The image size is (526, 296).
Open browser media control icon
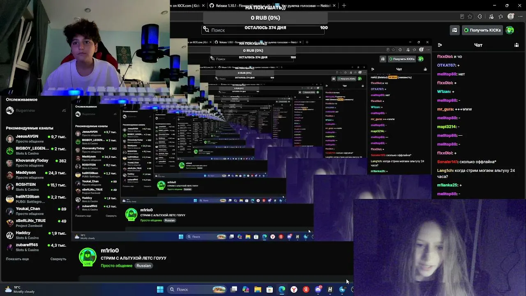491,16
